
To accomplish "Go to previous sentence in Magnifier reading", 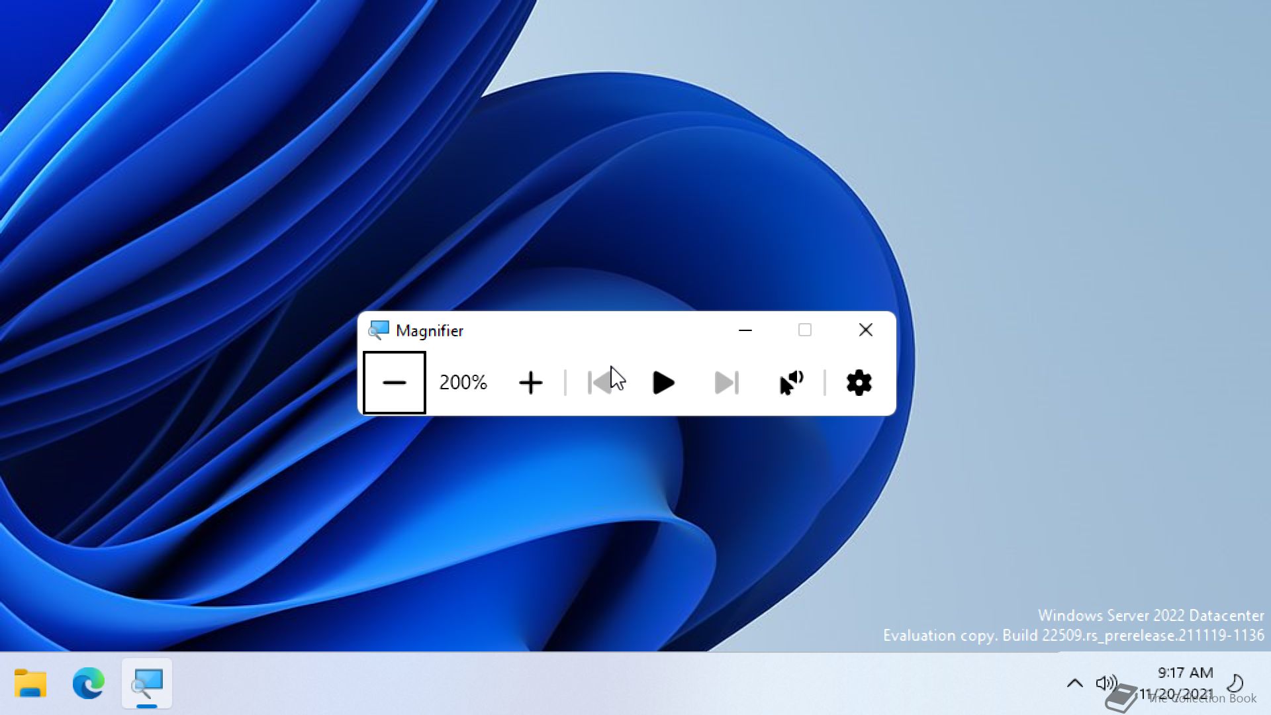I will click(x=600, y=383).
